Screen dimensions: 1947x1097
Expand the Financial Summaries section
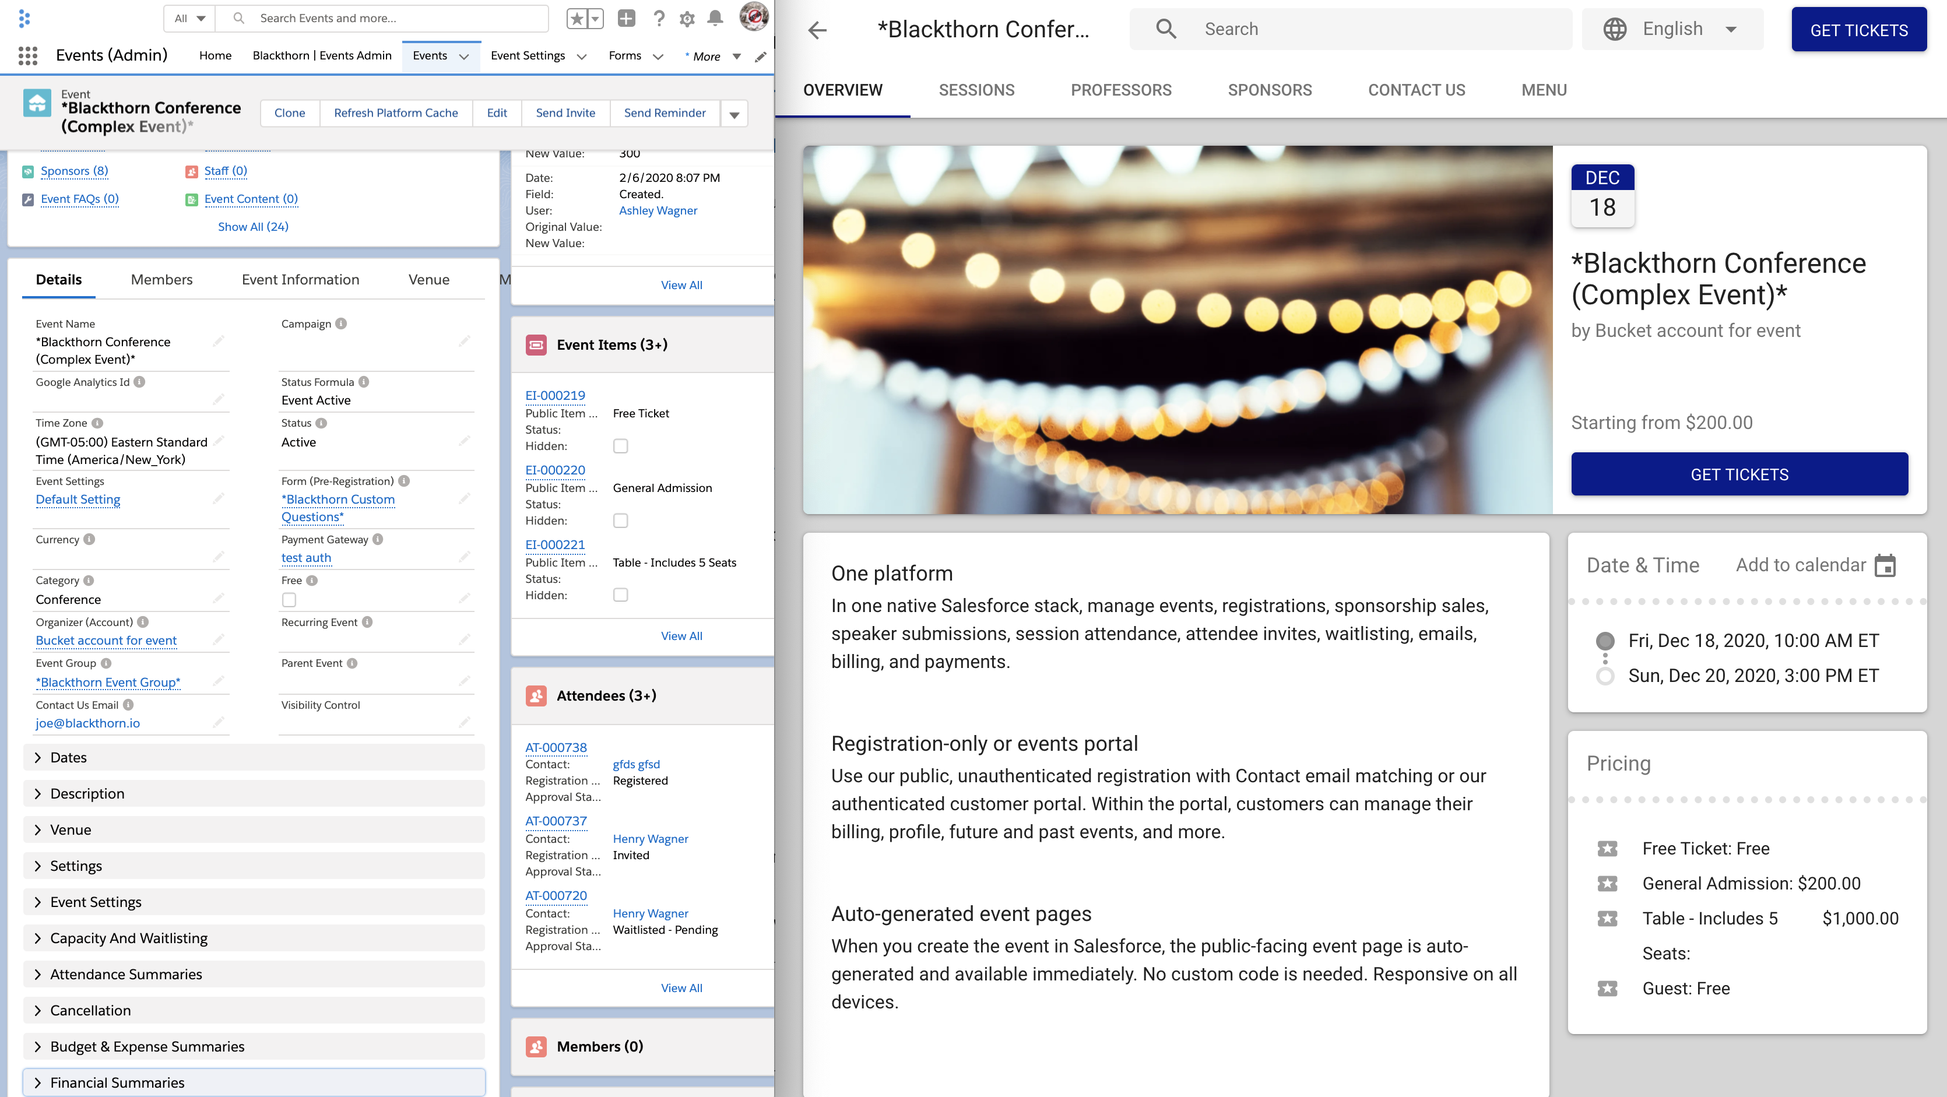click(x=254, y=1082)
